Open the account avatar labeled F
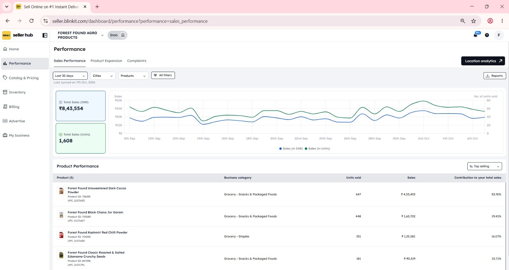 click(x=499, y=35)
